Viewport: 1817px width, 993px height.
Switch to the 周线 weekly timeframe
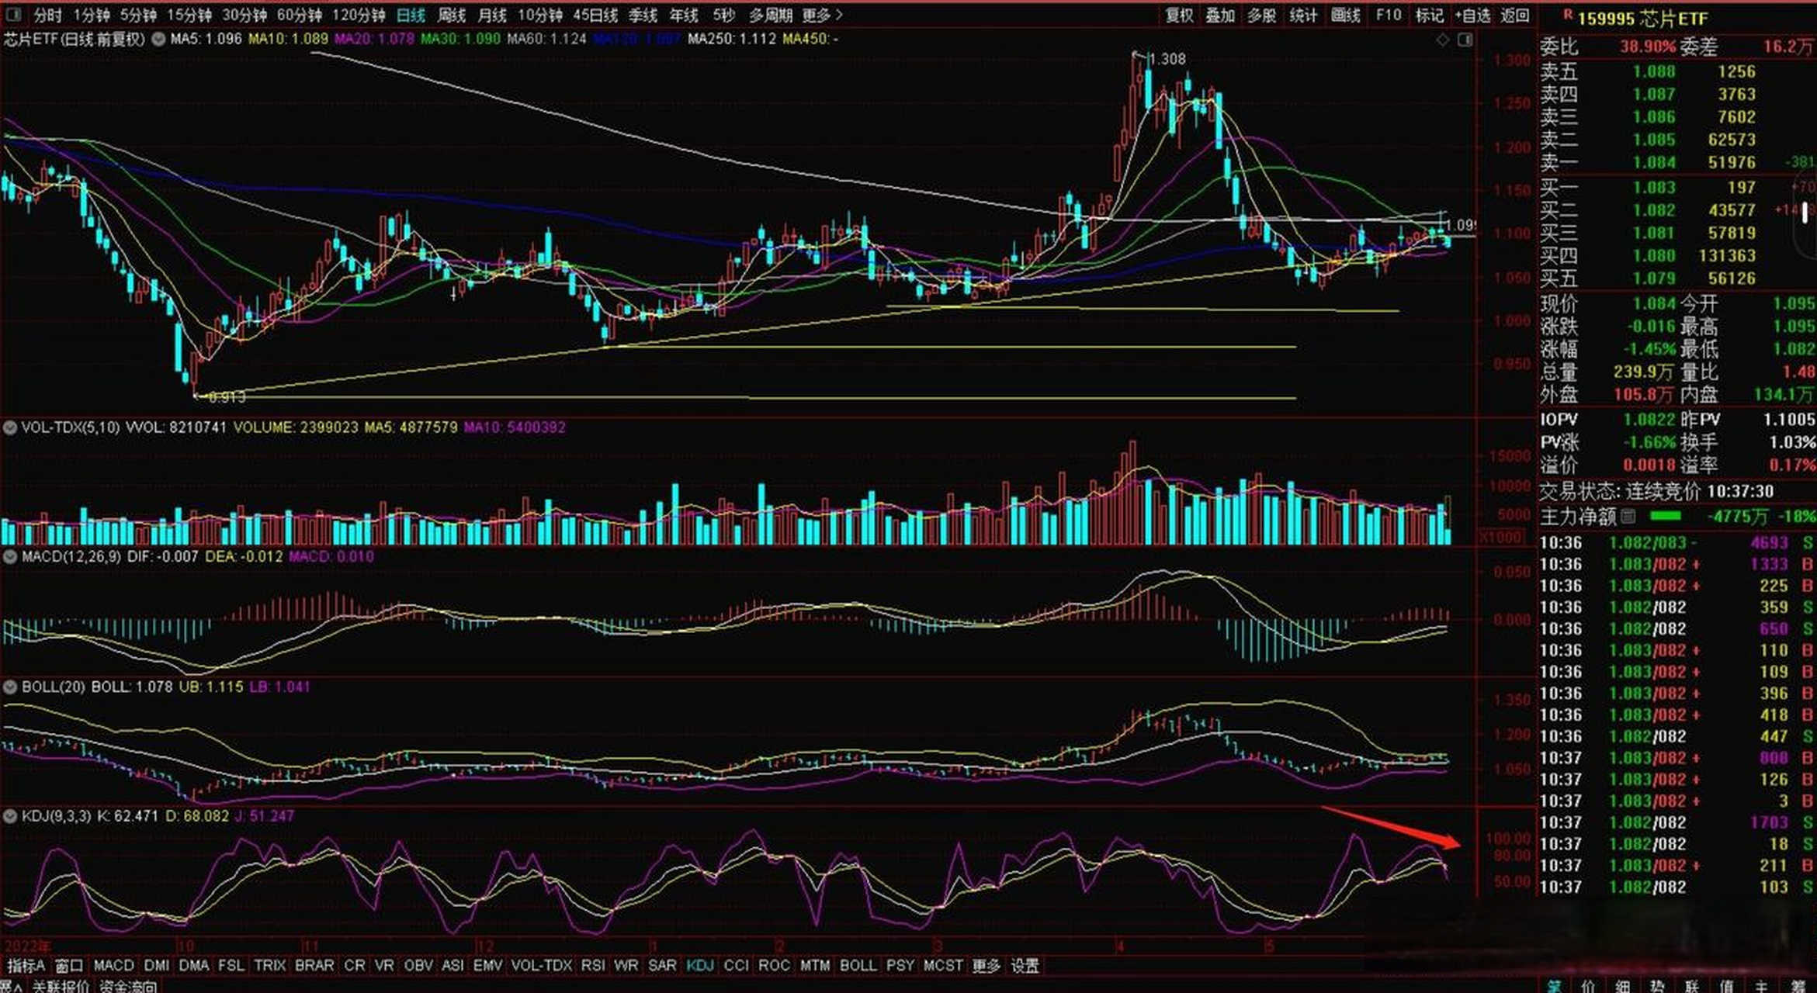point(451,15)
